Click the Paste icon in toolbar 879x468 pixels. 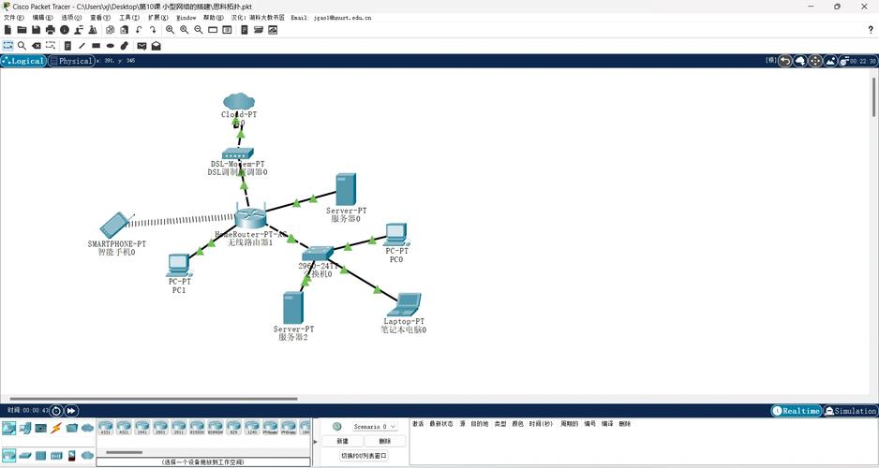(x=125, y=30)
